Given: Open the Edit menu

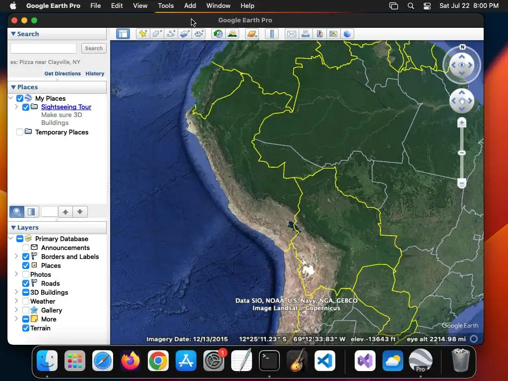Looking at the screenshot, I should pyautogui.click(x=117, y=6).
